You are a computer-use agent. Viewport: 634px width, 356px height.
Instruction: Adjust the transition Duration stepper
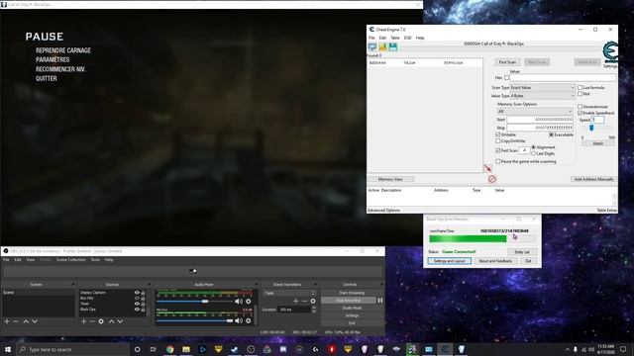tap(314, 310)
